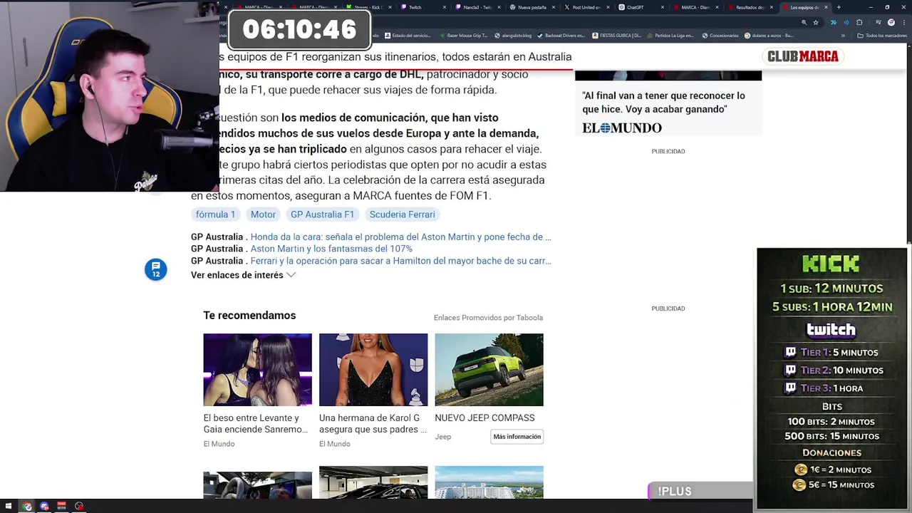The width and height of the screenshot is (912, 513).
Task: Open a new browser tab with plus
Action: tap(839, 7)
